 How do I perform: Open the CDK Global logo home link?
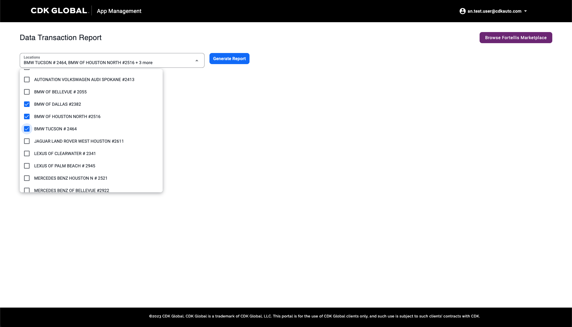click(60, 11)
